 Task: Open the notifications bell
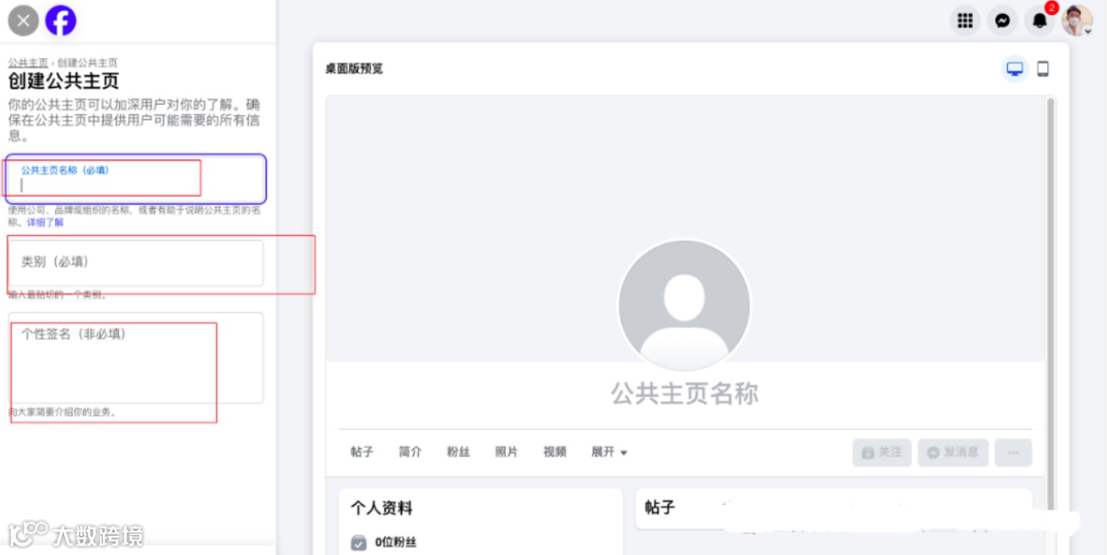(1040, 21)
